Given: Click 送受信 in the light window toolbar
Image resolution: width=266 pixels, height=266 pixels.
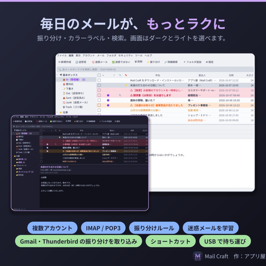Looking at the screenshot, I should tap(81, 62).
